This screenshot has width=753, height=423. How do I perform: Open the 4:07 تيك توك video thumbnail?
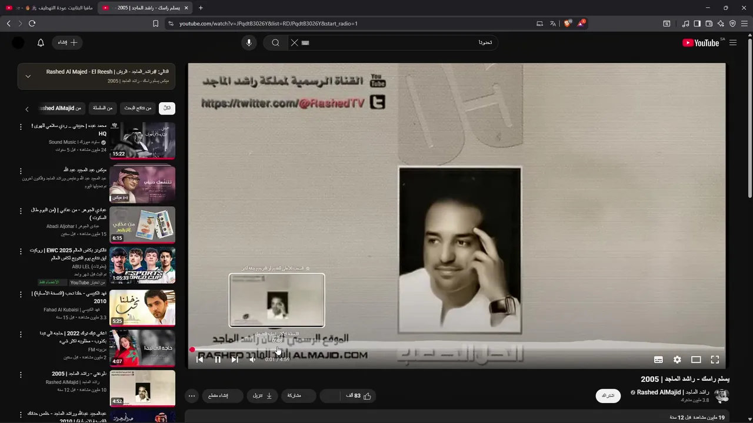(x=142, y=347)
